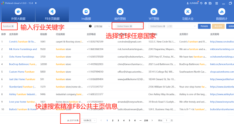Open Corvin's Furniture page name link
Viewport: 234px width, 124px height.
(22, 42)
